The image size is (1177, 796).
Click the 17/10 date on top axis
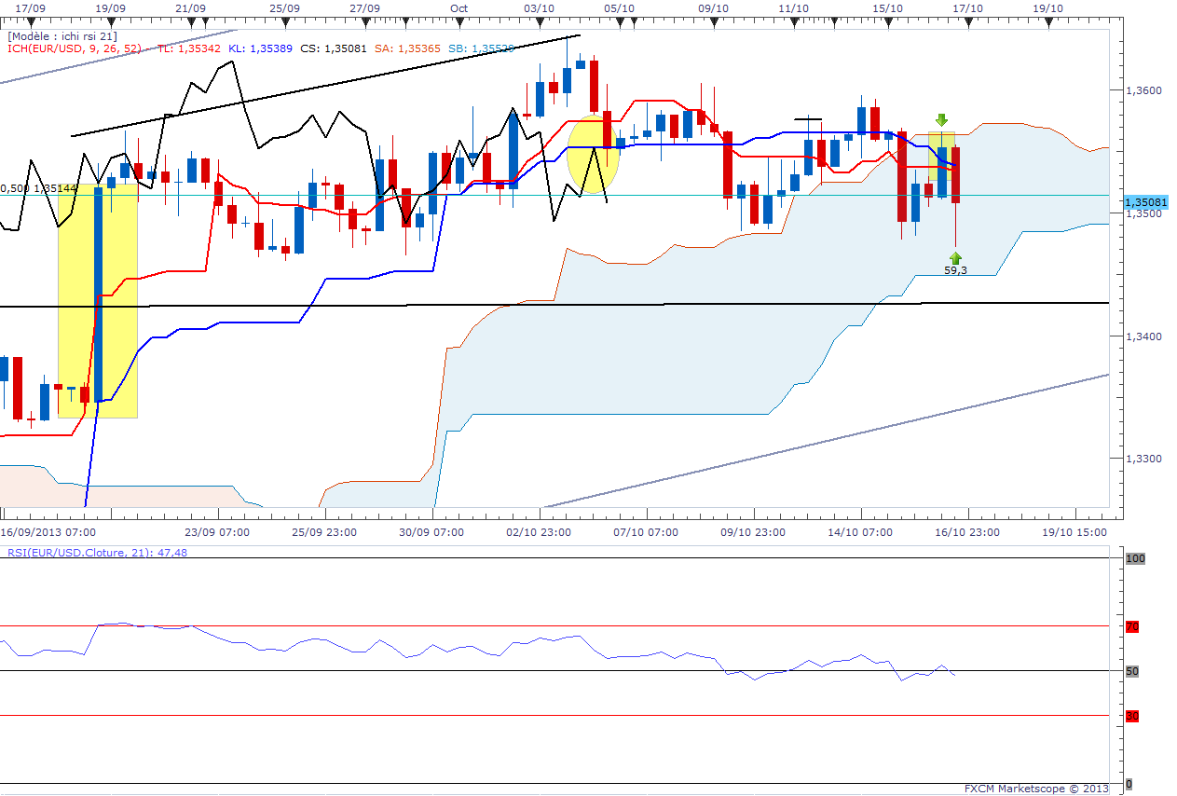(x=967, y=7)
